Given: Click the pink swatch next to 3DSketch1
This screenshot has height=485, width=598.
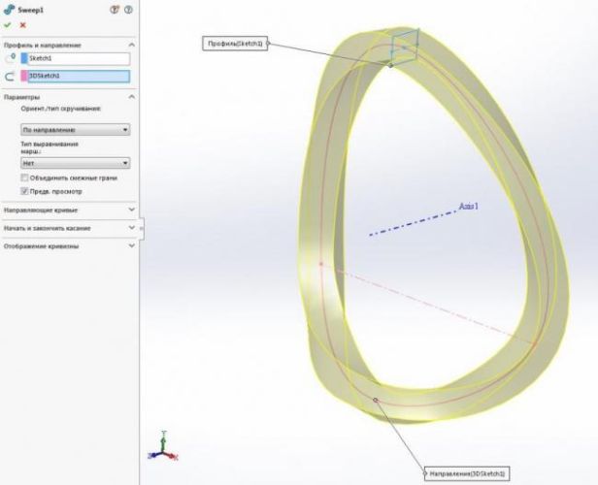Looking at the screenshot, I should (x=24, y=77).
